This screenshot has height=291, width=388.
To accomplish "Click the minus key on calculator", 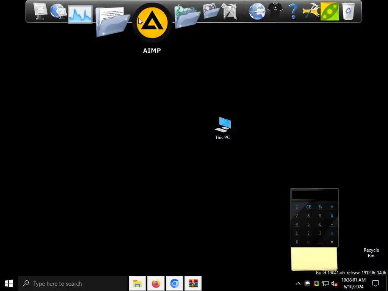I will tap(332, 224).
